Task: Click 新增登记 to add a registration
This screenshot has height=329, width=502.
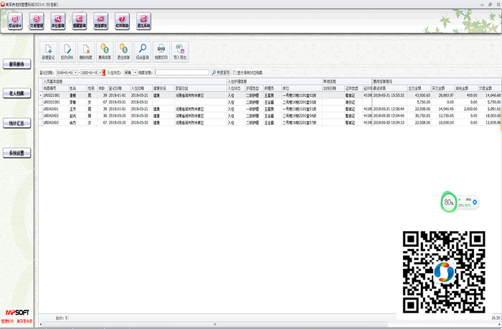Action: click(48, 51)
